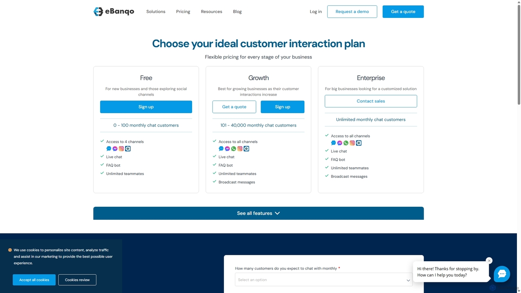The image size is (521, 293).
Task: Click the checkmark beside Enterprise's Unlimited teammates
Action: [x=327, y=167]
